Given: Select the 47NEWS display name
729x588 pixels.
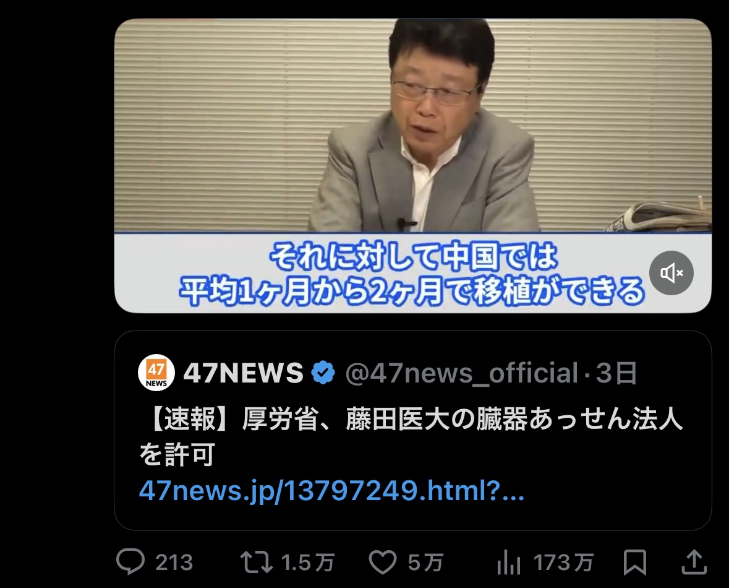Looking at the screenshot, I should 243,373.
